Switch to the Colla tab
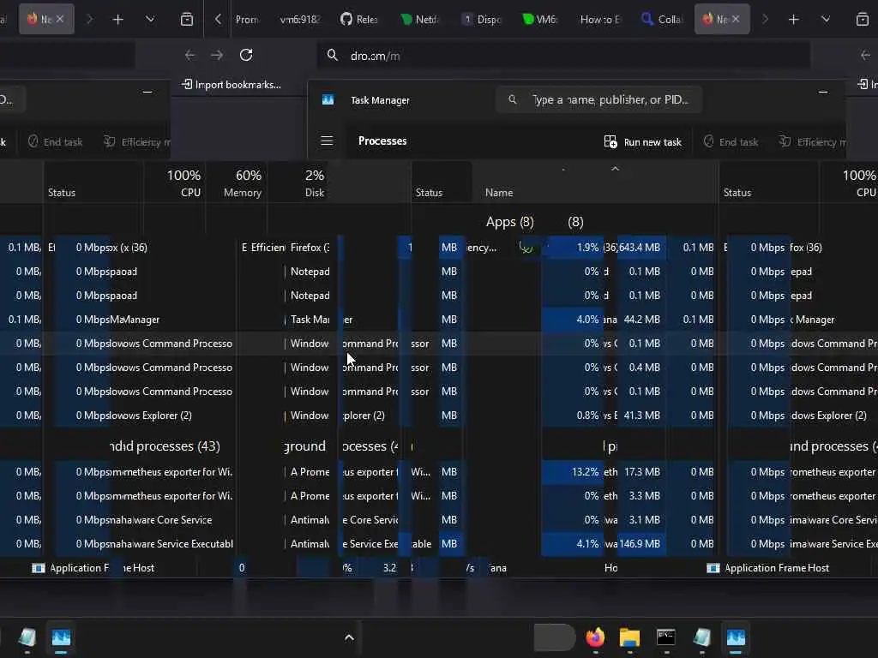The image size is (878, 658). 663,20
